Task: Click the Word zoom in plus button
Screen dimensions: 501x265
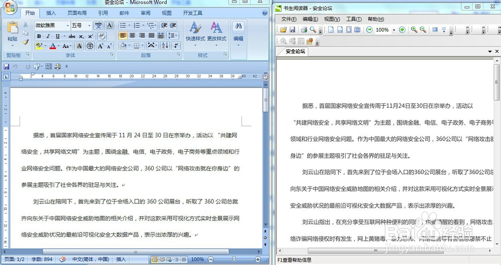Action: tap(258, 259)
